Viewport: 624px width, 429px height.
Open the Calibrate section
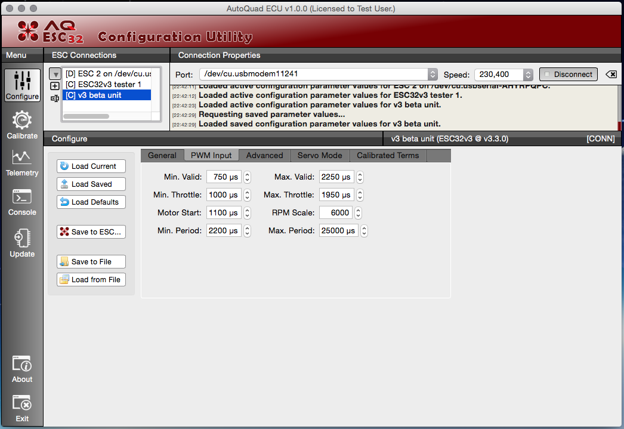tap(22, 125)
